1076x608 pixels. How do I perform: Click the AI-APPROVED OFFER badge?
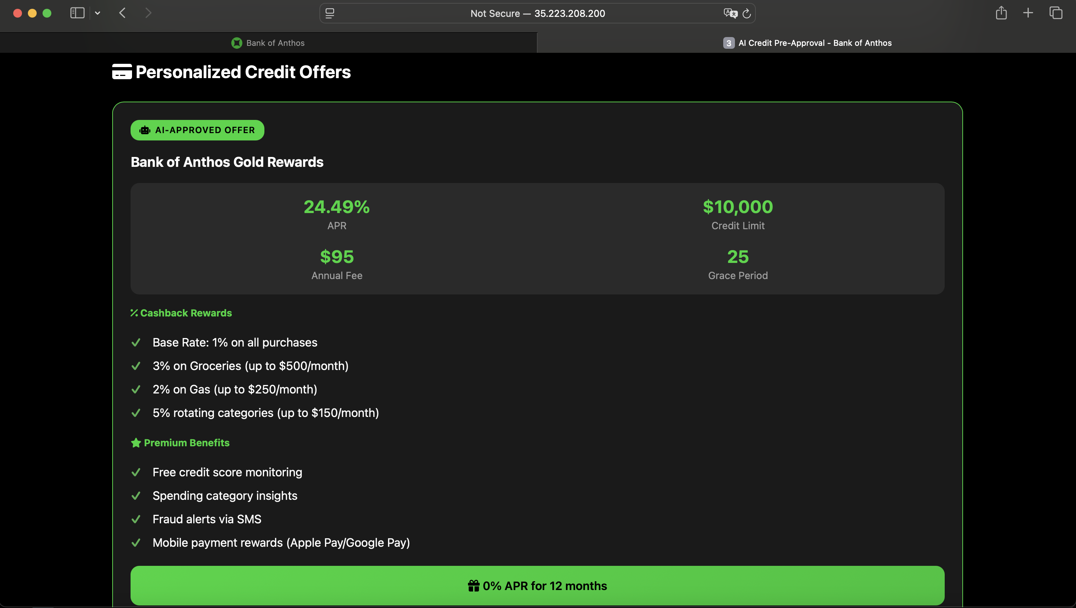click(x=197, y=130)
